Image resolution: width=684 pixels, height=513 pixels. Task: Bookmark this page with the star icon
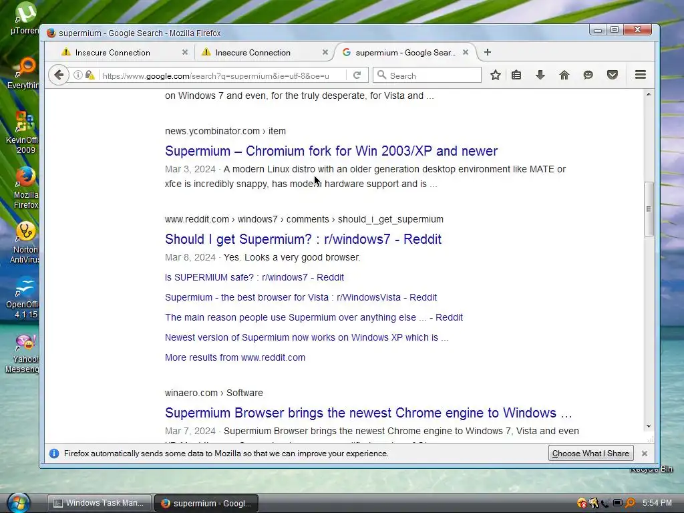[495, 75]
